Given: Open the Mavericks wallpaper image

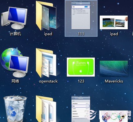Looking at the screenshot, I should (x=114, y=69).
